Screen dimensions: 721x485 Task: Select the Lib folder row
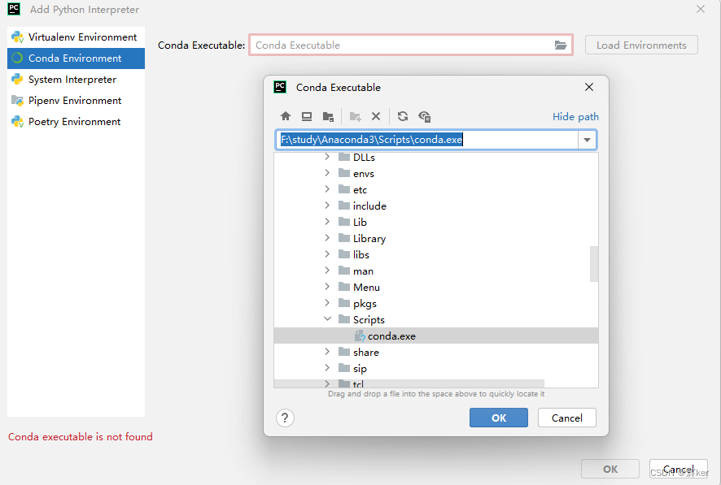[436, 222]
